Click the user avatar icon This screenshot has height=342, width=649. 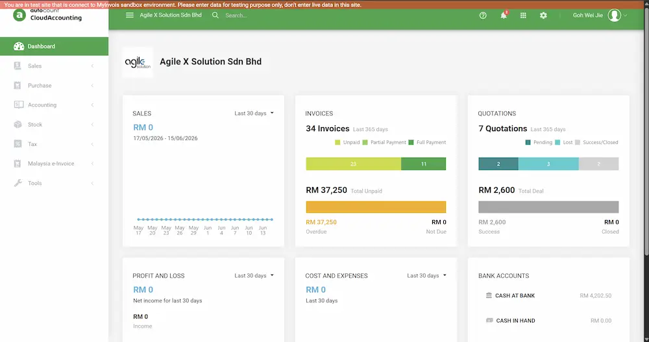click(614, 16)
